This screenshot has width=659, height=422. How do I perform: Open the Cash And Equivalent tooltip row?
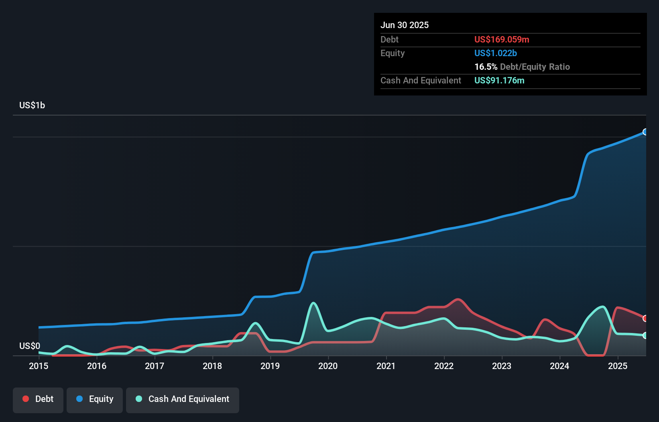[421, 80]
